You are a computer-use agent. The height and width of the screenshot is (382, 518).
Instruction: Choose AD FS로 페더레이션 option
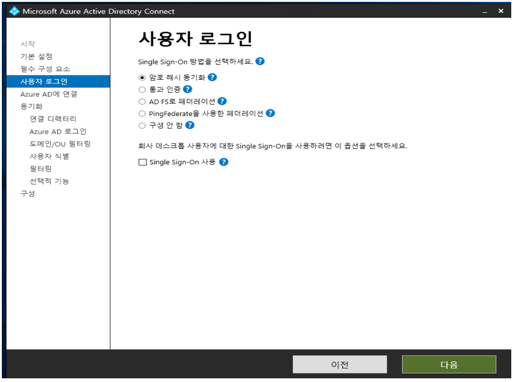click(142, 101)
